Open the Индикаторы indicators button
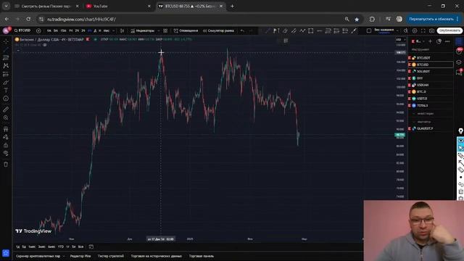Screen dimensions: 464x261 (143, 30)
